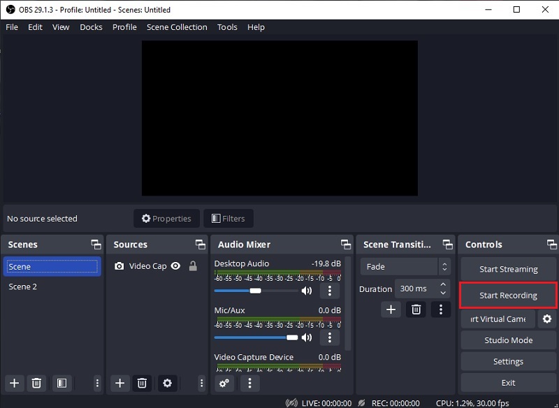Add a new source with the plus icon
Screen dimensions: 559x408
pyautogui.click(x=120, y=383)
